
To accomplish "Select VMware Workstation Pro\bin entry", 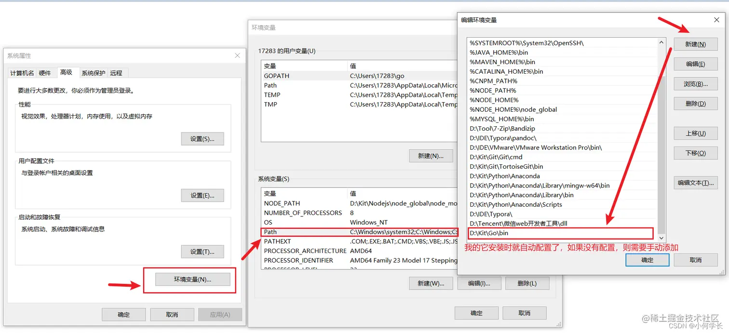I will tap(562, 147).
